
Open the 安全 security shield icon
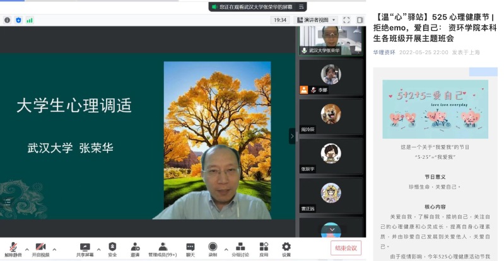click(112, 248)
